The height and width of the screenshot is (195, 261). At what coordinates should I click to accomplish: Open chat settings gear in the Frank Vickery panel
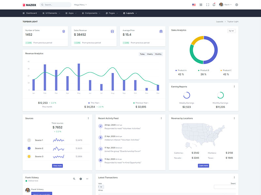(81, 179)
